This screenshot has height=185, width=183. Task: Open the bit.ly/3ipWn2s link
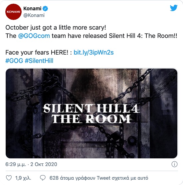coord(93,52)
